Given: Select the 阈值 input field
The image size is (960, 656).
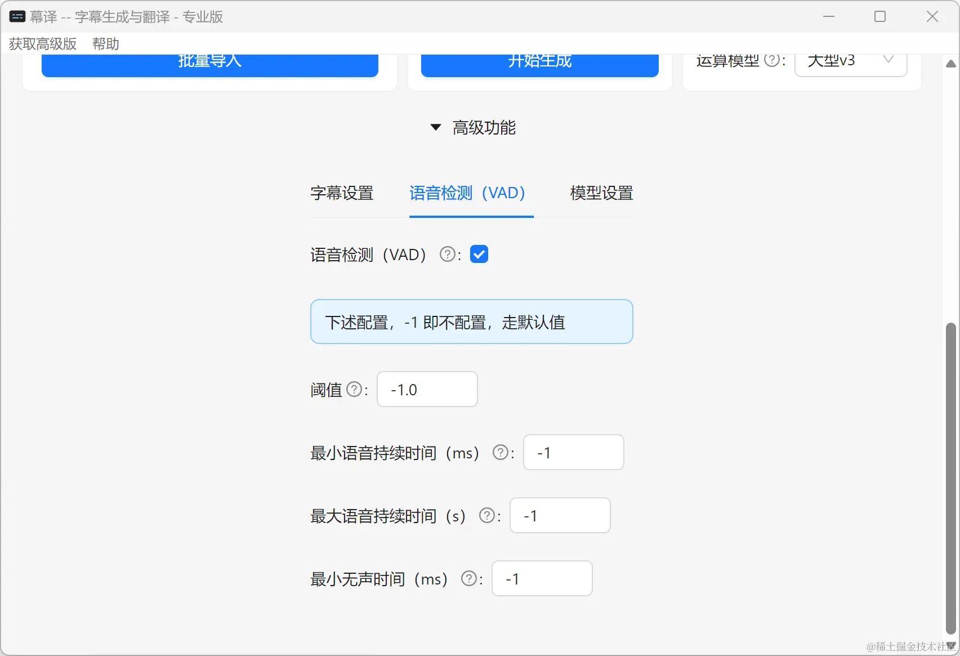Looking at the screenshot, I should [x=426, y=389].
